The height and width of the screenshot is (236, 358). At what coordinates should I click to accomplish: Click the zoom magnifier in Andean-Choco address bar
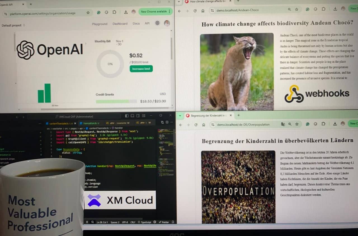[x=289, y=10]
